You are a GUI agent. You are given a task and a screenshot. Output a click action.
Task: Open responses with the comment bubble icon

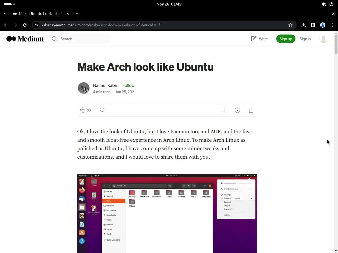coord(102,110)
